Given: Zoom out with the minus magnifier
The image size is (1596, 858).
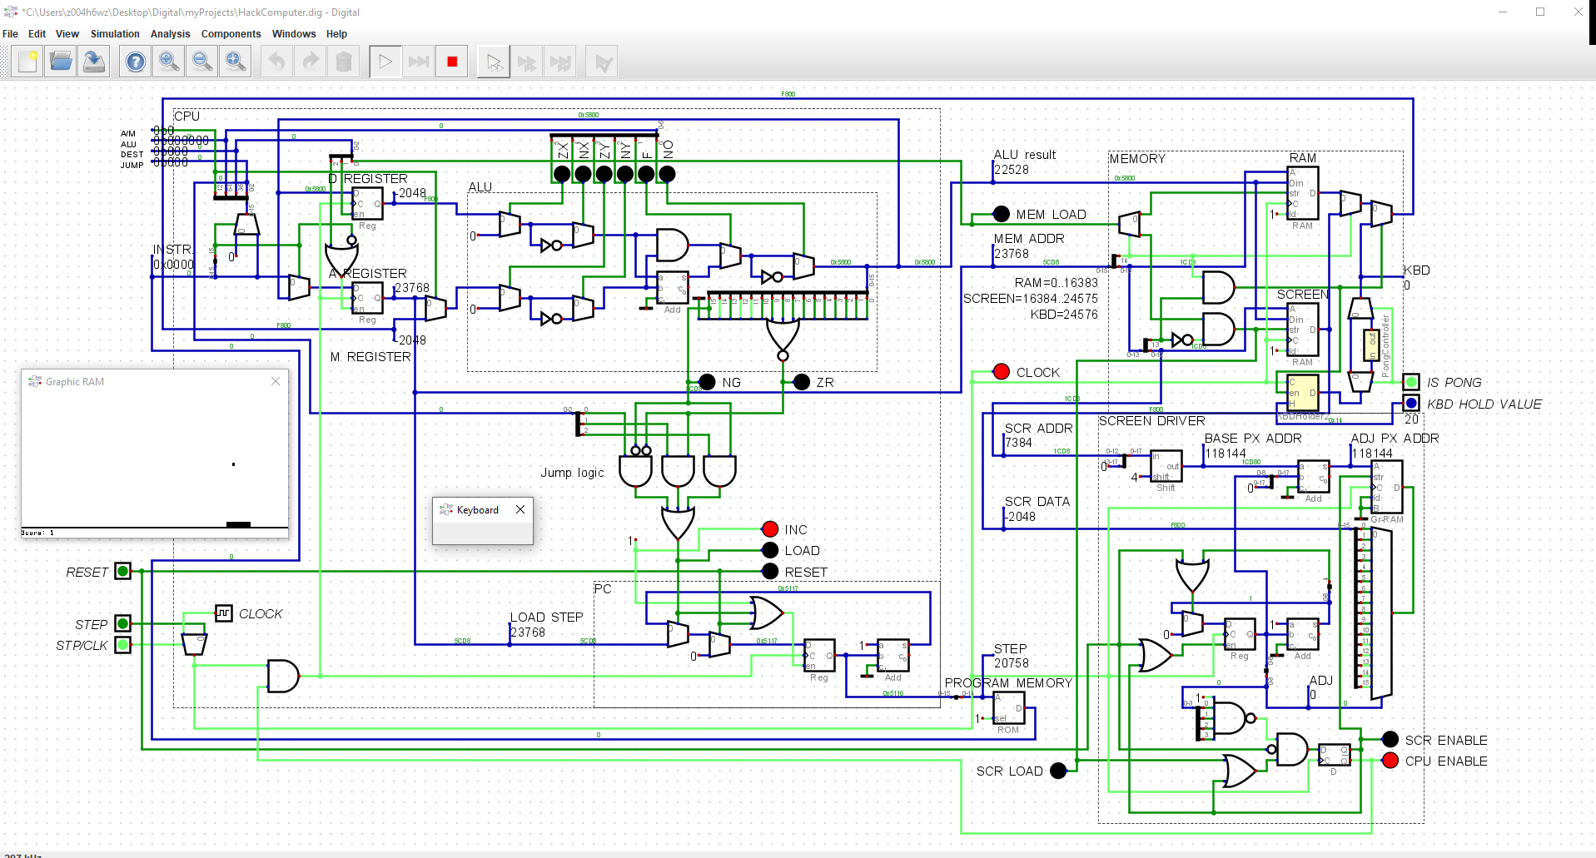Looking at the screenshot, I should [202, 62].
